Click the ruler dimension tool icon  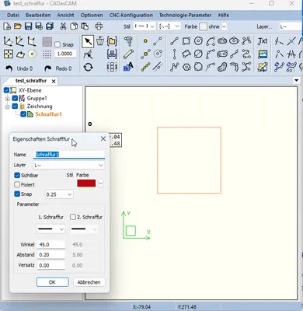point(128,54)
